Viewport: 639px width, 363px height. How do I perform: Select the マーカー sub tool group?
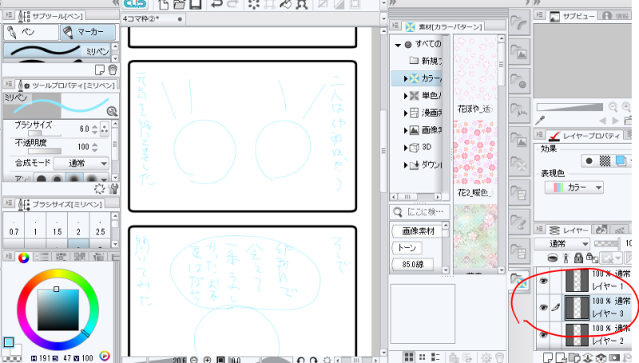pos(88,32)
